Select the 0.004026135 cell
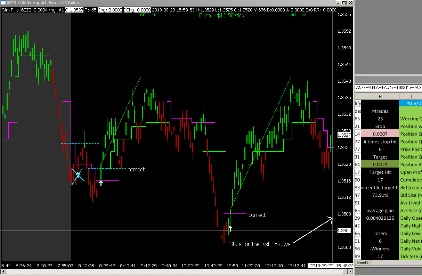 pos(380,218)
